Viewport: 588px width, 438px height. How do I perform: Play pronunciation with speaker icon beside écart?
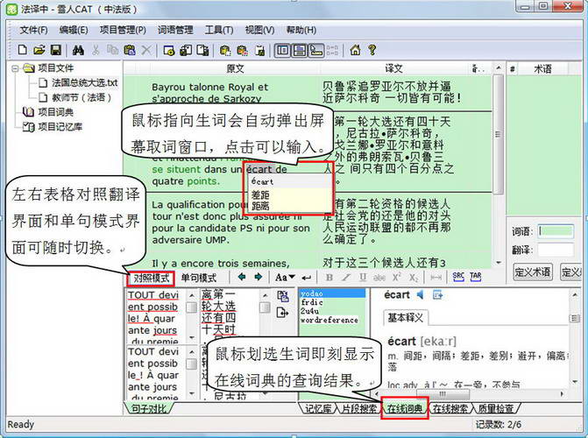click(421, 295)
